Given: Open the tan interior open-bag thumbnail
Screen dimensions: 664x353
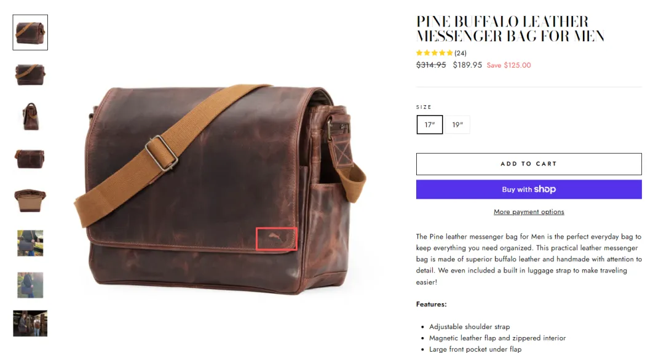Looking at the screenshot, I should pyautogui.click(x=30, y=200).
